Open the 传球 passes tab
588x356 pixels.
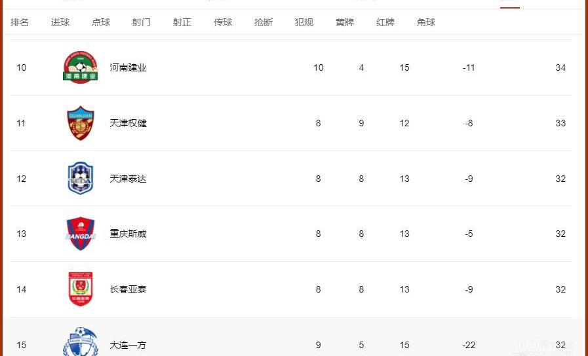tap(223, 22)
